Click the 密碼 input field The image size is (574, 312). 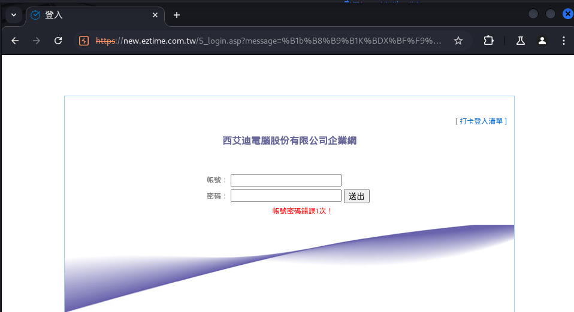[x=286, y=196]
